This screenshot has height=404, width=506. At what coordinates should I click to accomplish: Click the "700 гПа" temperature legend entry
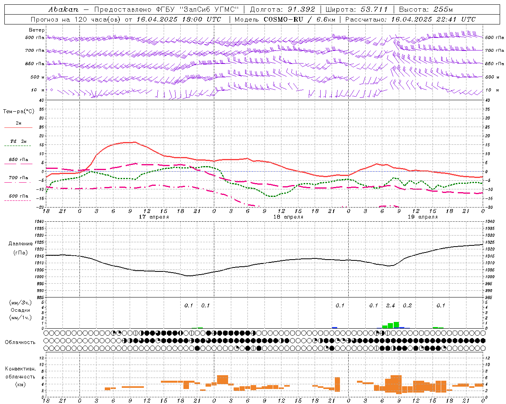coord(19,178)
